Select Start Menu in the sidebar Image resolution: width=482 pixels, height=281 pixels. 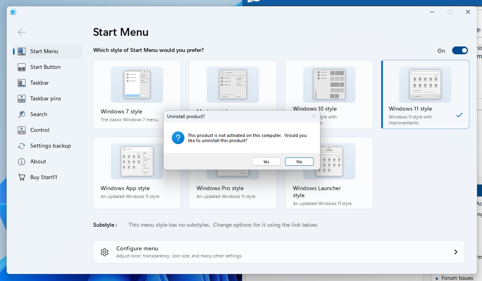point(44,52)
